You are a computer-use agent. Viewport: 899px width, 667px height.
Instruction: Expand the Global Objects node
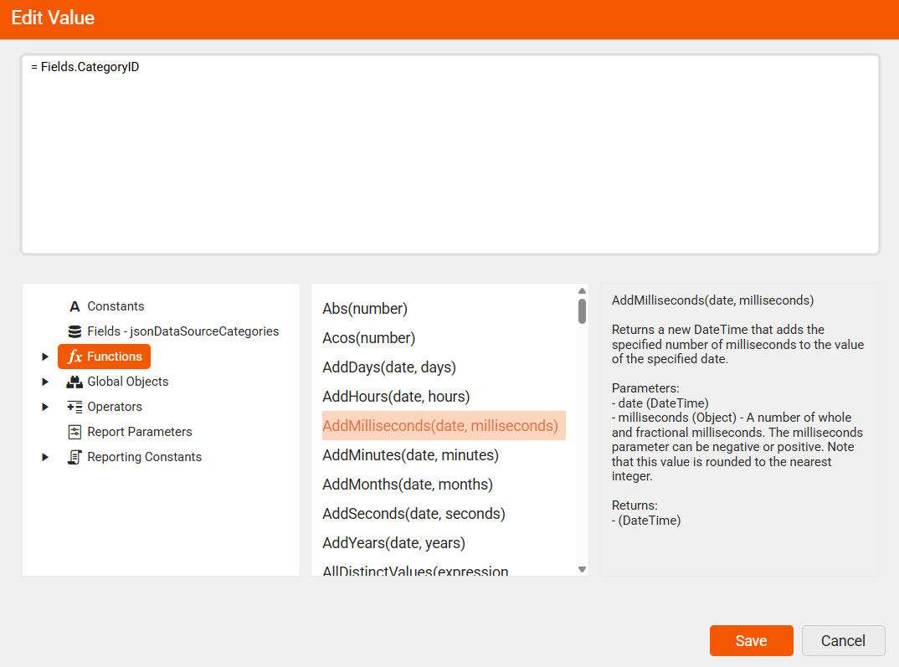tap(44, 381)
